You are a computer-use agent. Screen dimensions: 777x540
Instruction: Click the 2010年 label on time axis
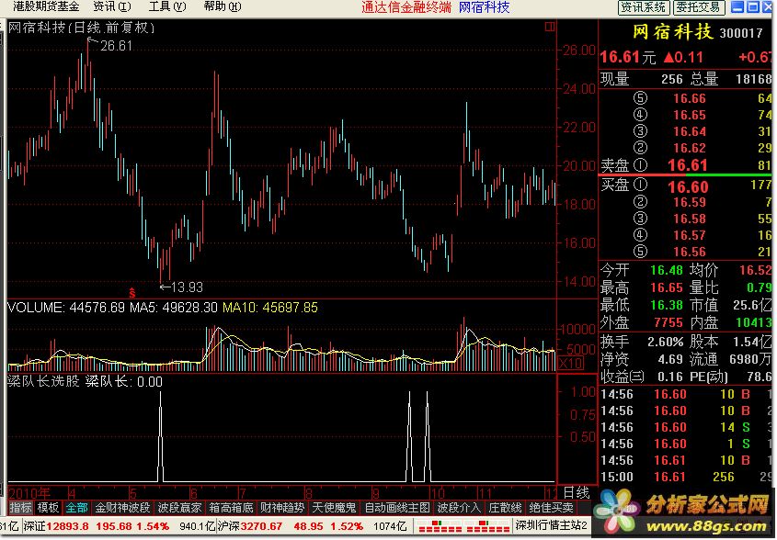pyautogui.click(x=29, y=492)
